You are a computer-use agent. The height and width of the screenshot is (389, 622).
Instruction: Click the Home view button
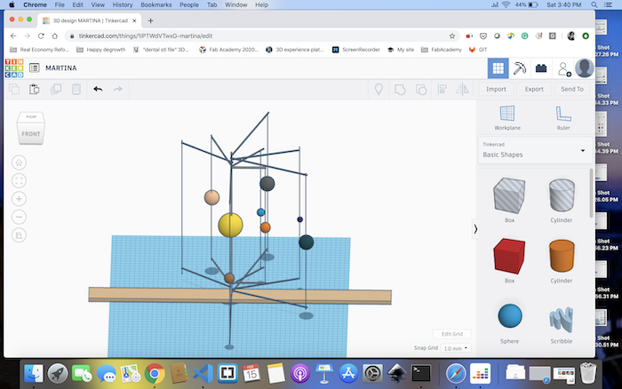click(x=19, y=163)
